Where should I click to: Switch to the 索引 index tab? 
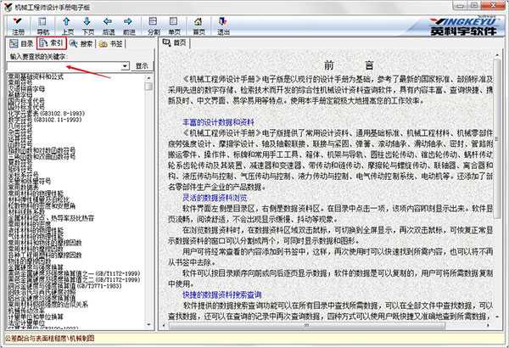tap(52, 42)
